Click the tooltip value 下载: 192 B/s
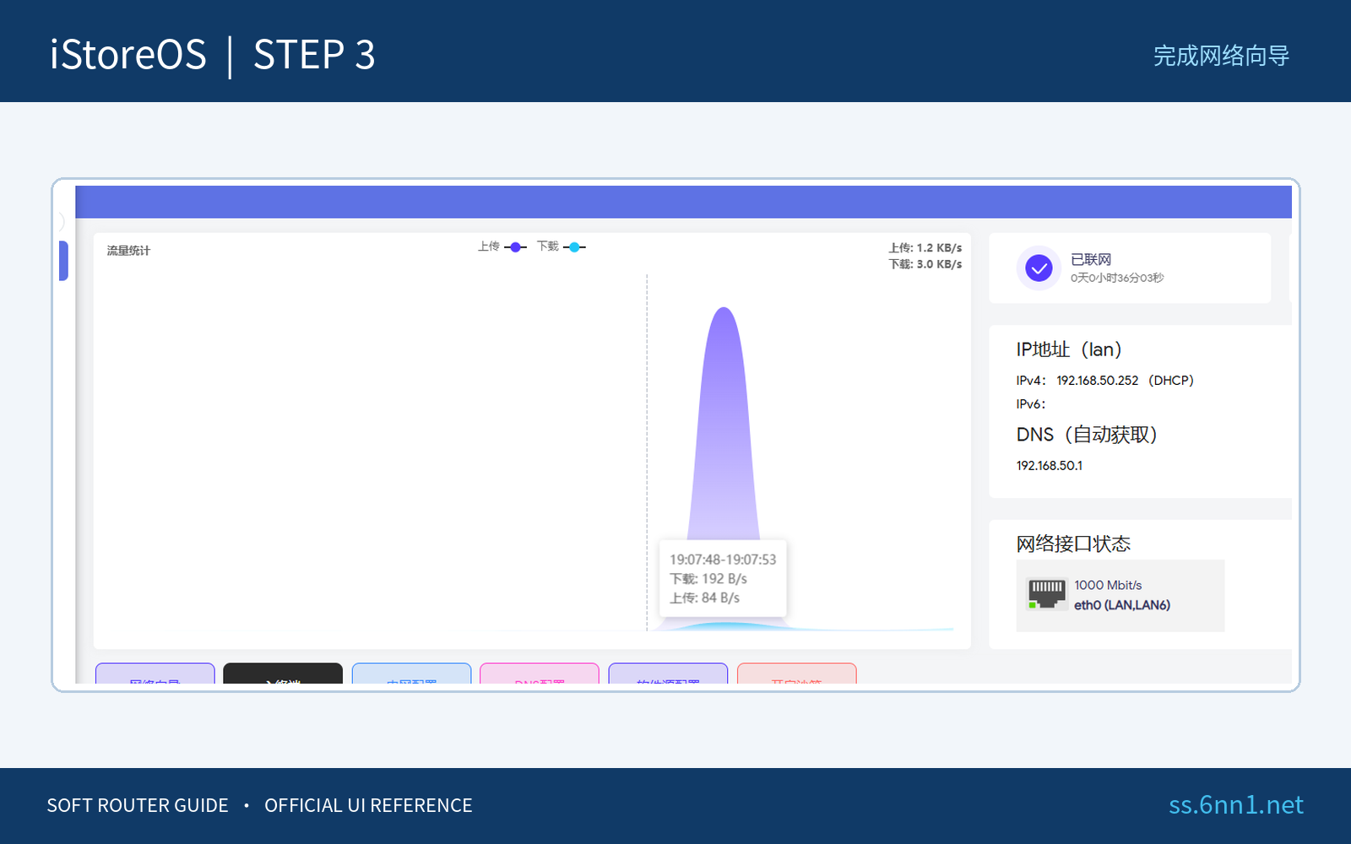 coord(708,579)
